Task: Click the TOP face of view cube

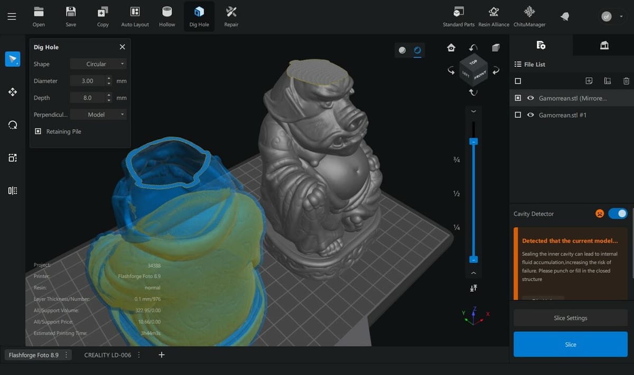Action: tap(473, 62)
